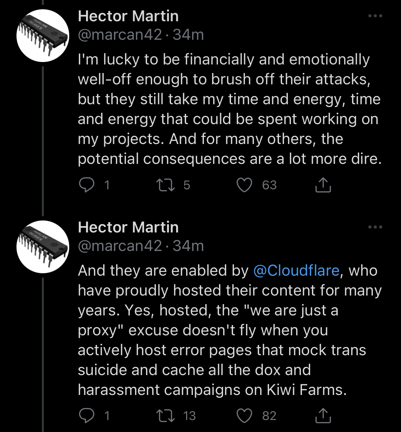The image size is (401, 432).
Task: Share the second tweet via share icon
Action: pyautogui.click(x=323, y=416)
